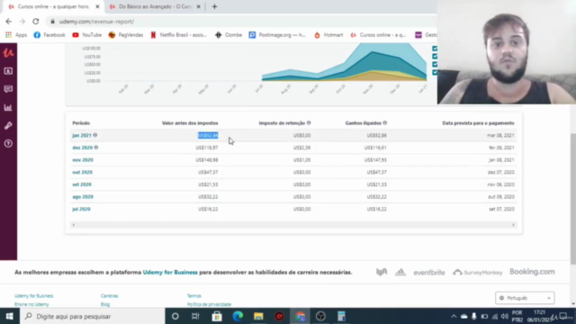Image resolution: width=576 pixels, height=324 pixels.
Task: Click the Chrome icon in the taskbar
Action: 300,316
